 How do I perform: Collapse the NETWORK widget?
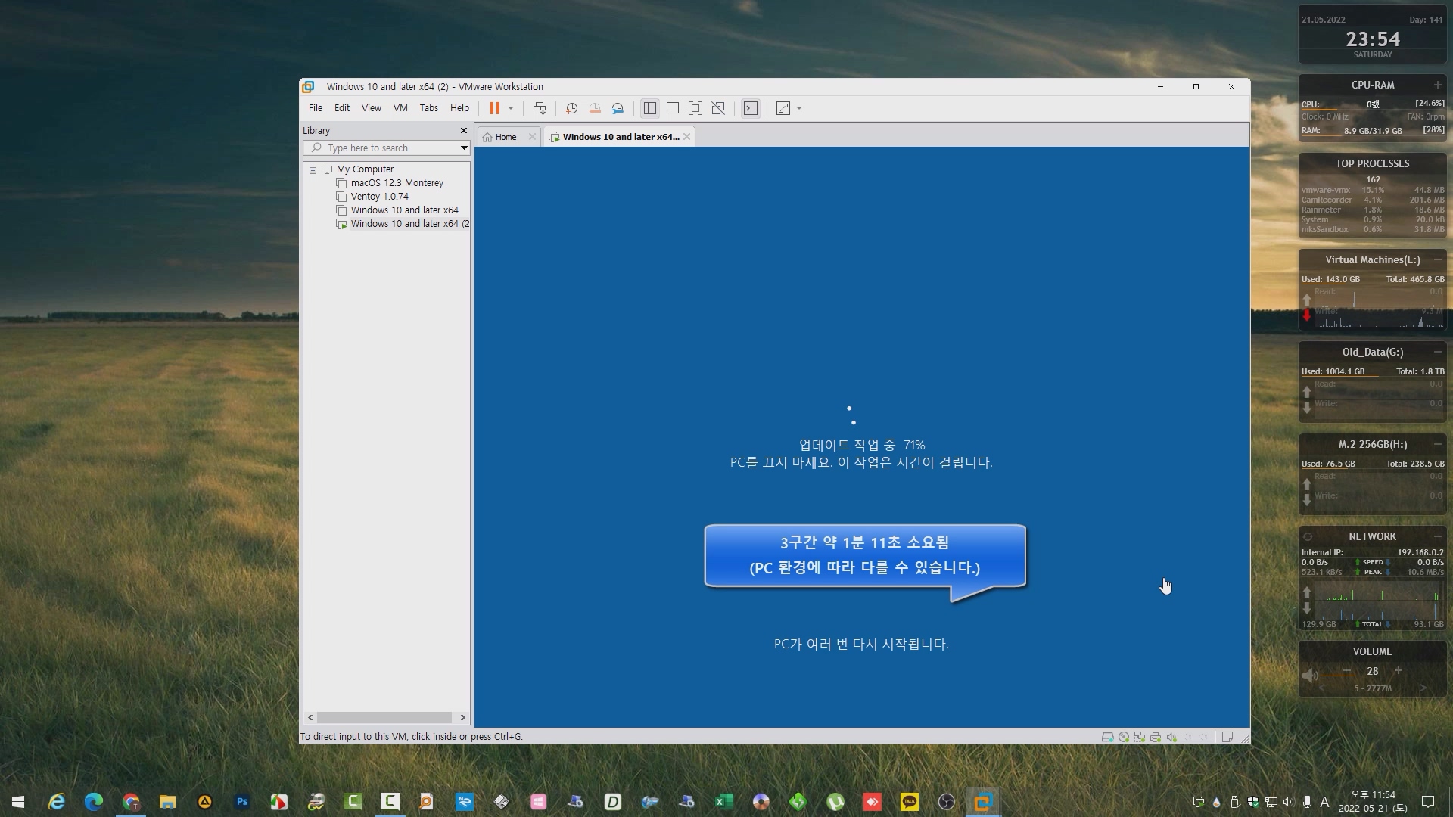1437,536
